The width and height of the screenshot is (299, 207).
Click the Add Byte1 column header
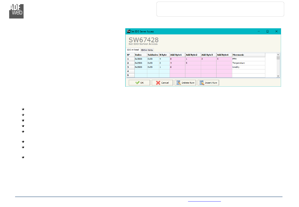[177, 55]
